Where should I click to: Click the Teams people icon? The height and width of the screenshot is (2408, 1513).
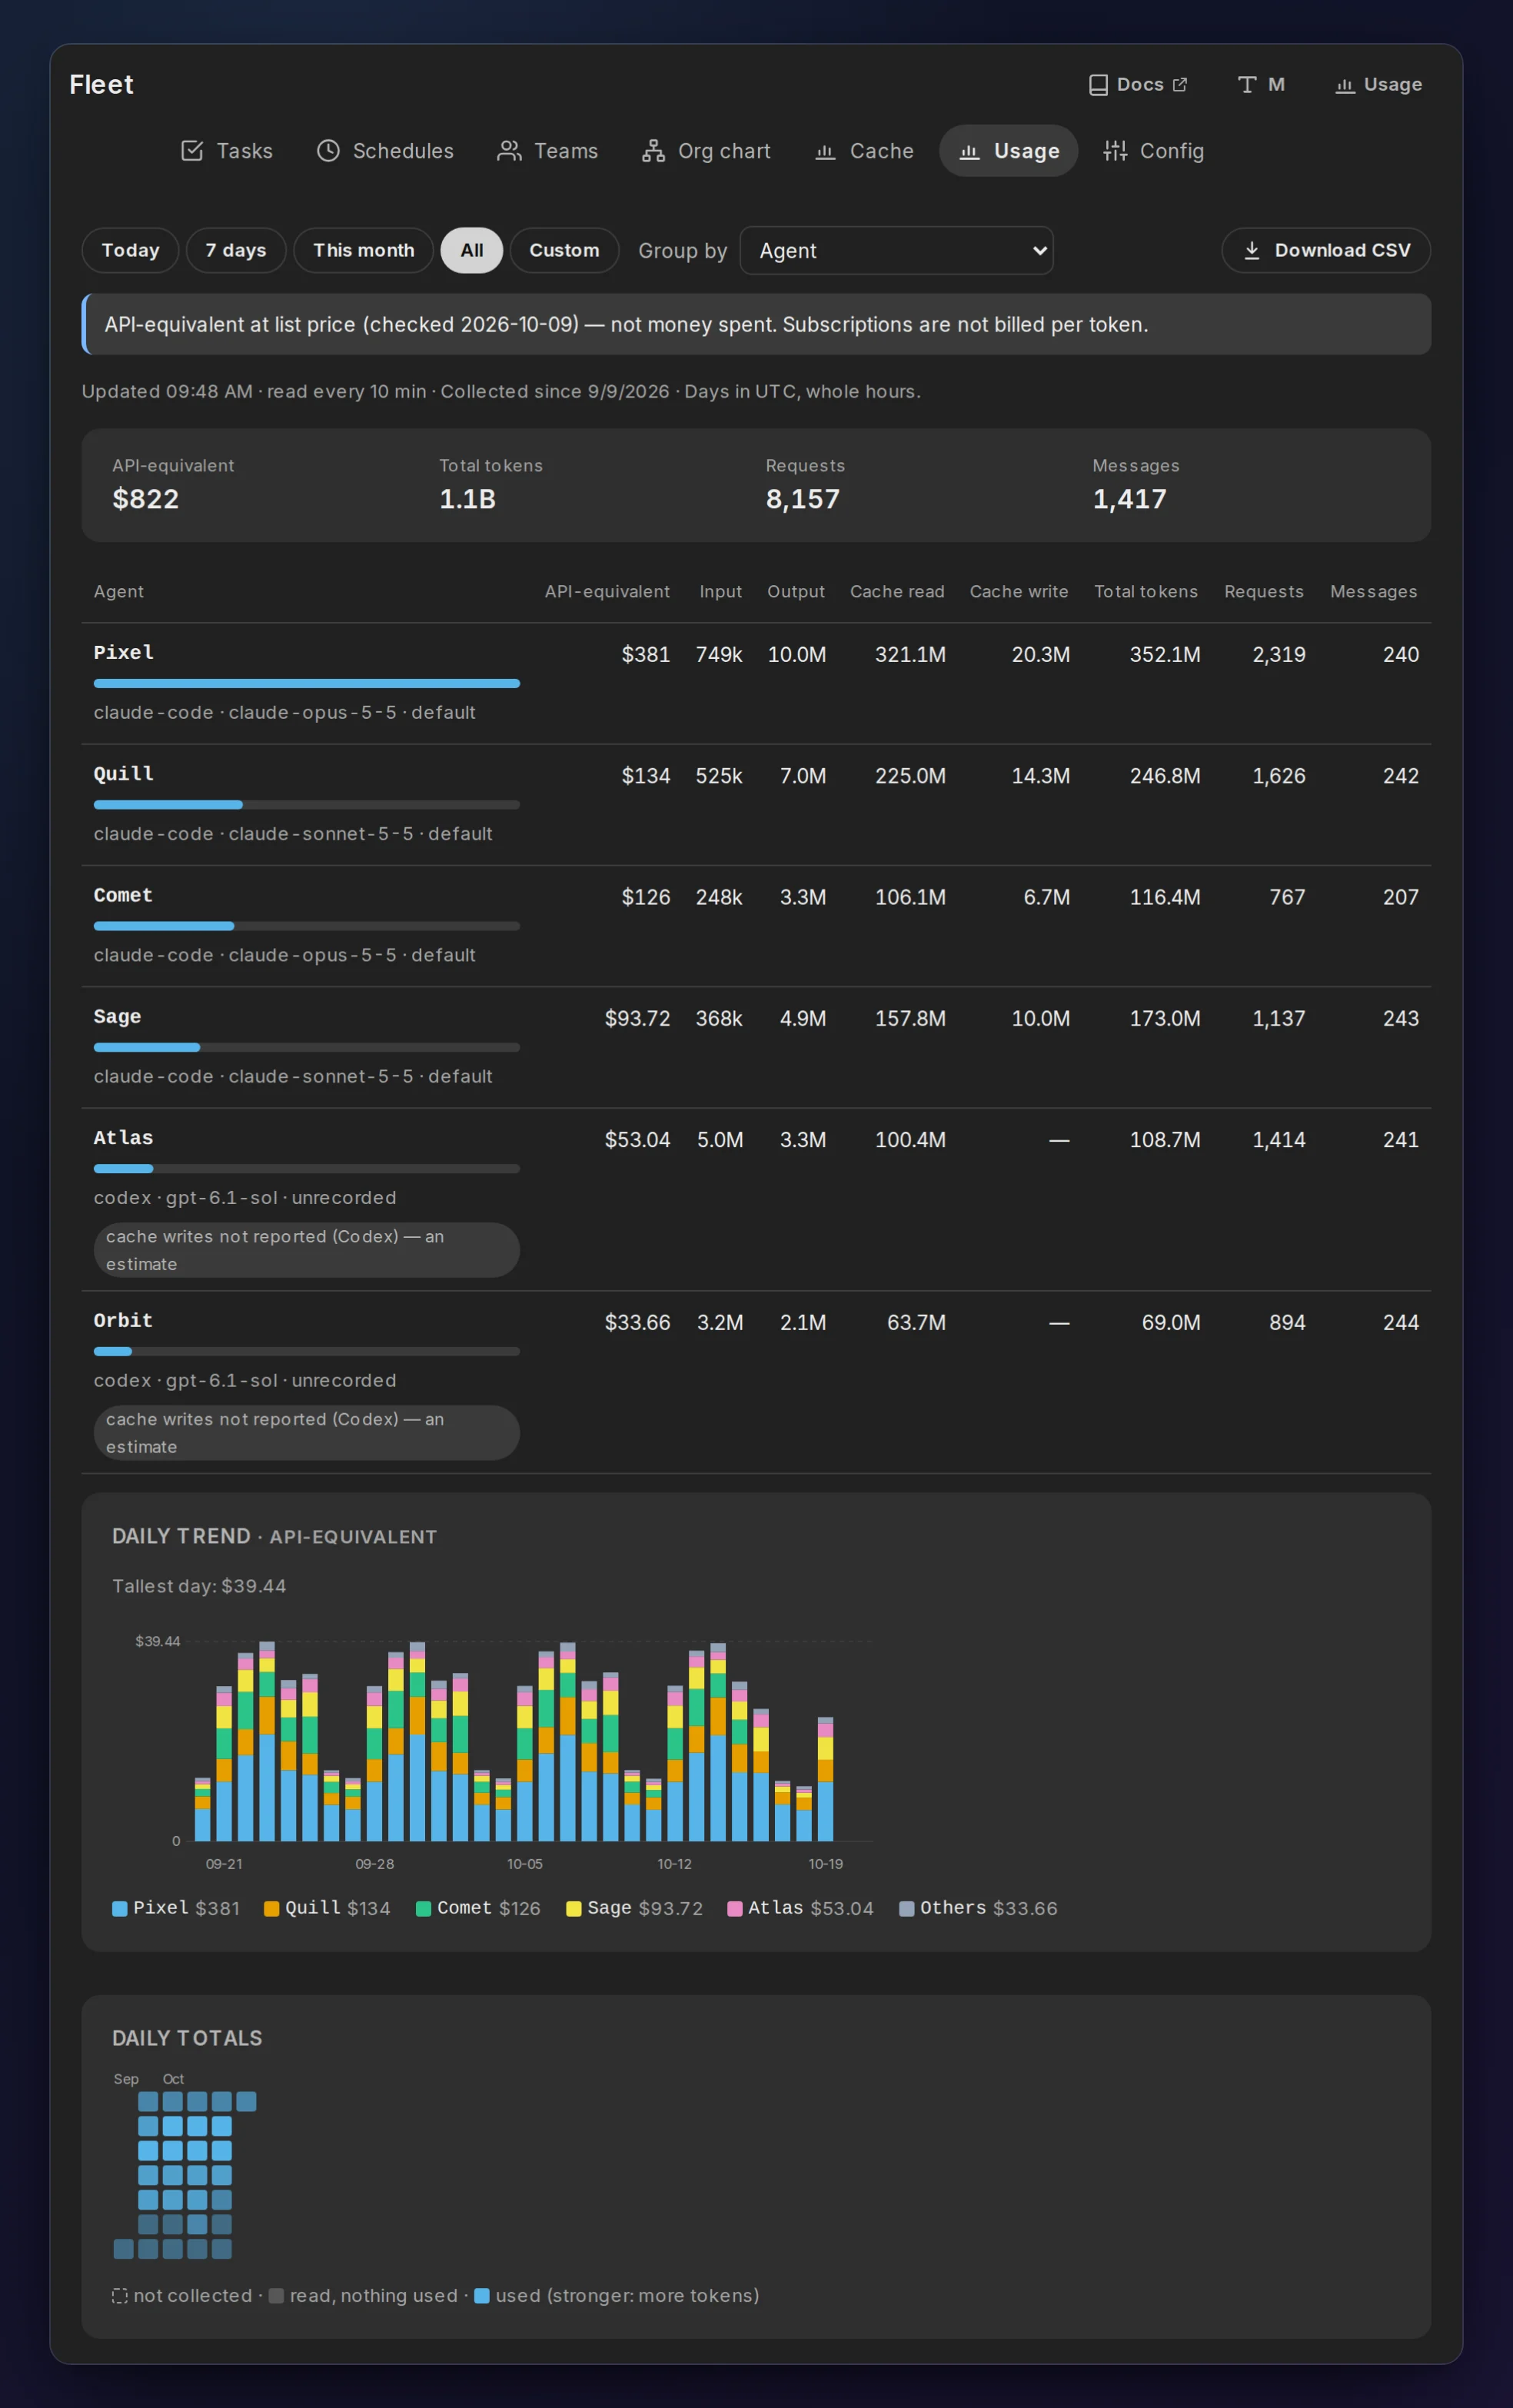click(509, 151)
